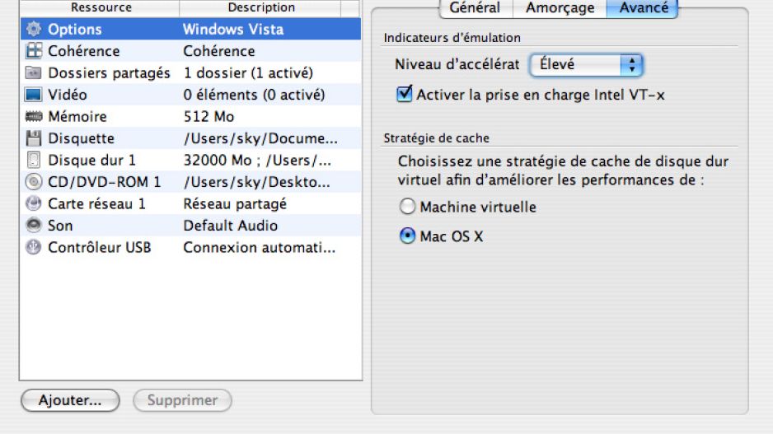
Task: Choose the Mac OS X cache option
Action: (x=407, y=236)
